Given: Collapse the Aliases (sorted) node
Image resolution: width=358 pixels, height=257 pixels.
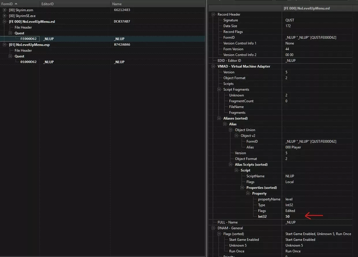Looking at the screenshot, I should click(x=219, y=118).
